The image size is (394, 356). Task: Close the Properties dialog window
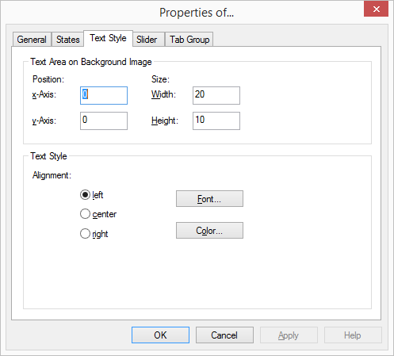(376, 10)
